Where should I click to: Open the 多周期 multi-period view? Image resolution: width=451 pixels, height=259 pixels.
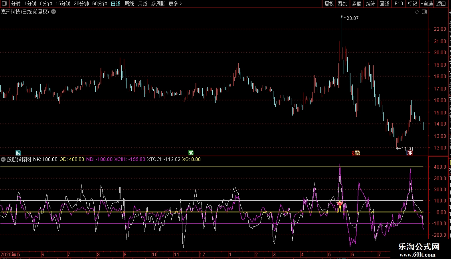(x=158, y=4)
